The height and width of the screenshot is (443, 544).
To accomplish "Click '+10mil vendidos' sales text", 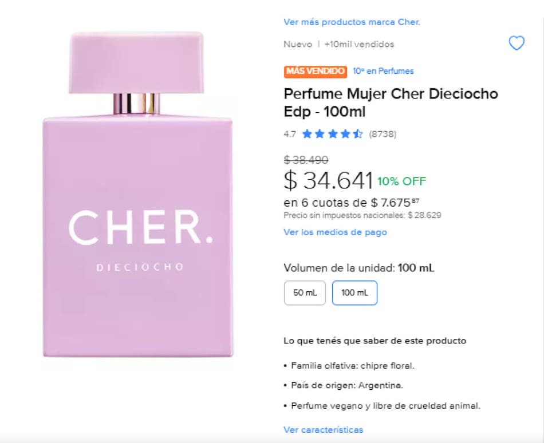I will (360, 45).
